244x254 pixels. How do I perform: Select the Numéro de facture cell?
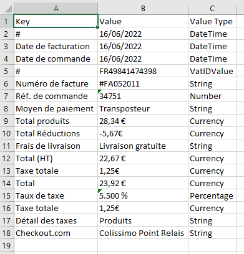tap(56, 83)
